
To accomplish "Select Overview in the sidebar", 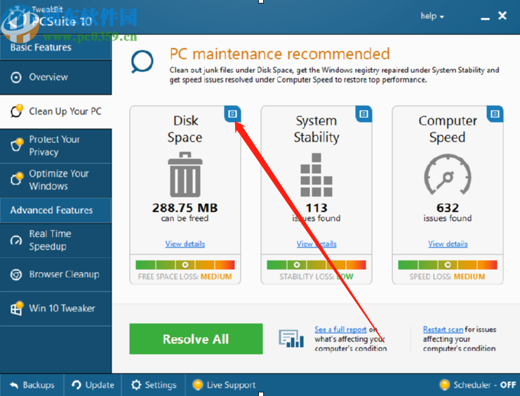I will (55, 77).
